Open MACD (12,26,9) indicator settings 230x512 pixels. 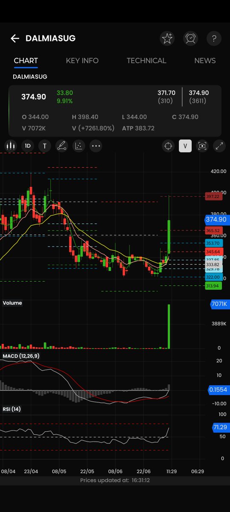[x=21, y=356]
